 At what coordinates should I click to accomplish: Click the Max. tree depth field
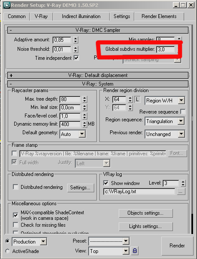[x=70, y=99]
